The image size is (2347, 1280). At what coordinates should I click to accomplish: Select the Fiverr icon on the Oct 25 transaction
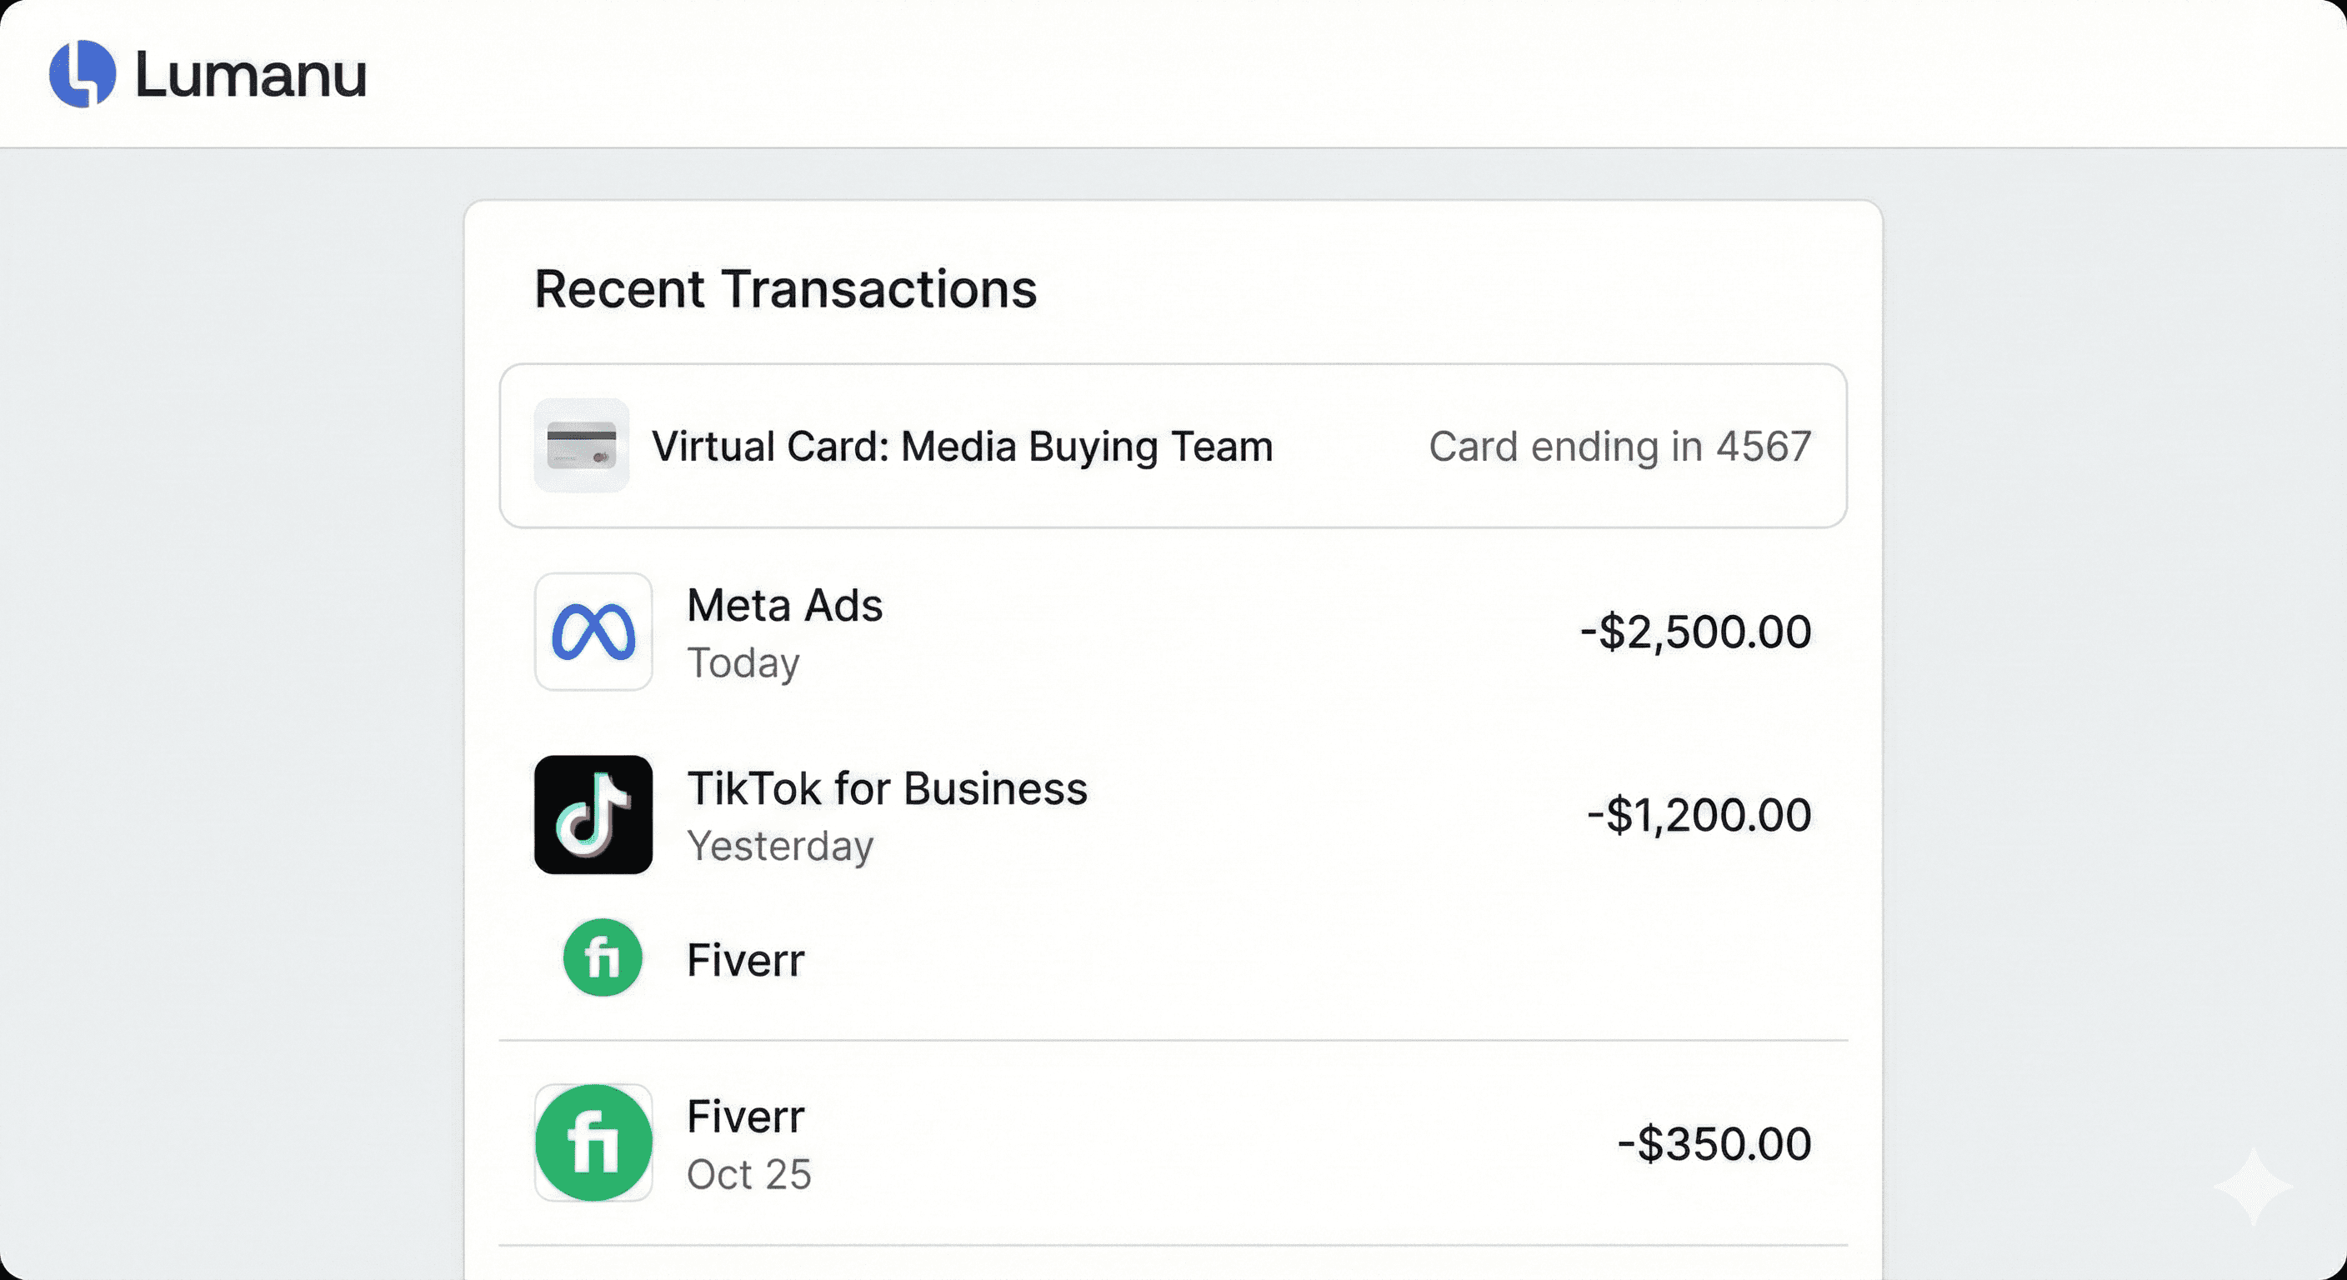[593, 1144]
